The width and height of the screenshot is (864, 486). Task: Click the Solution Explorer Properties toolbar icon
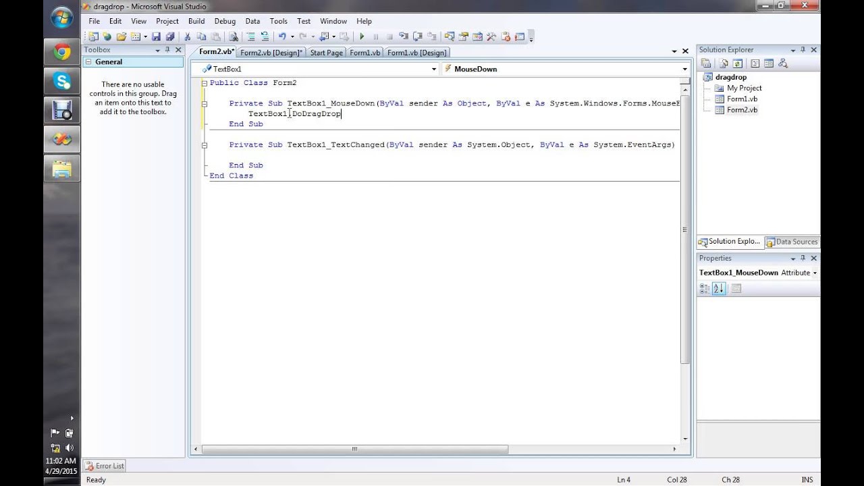click(705, 63)
